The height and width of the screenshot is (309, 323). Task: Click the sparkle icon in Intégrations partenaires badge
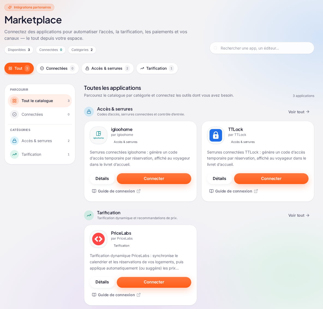pos(10,7)
